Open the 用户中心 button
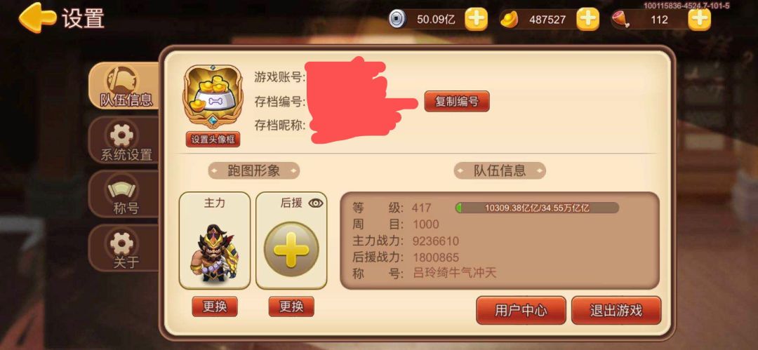 click(521, 310)
